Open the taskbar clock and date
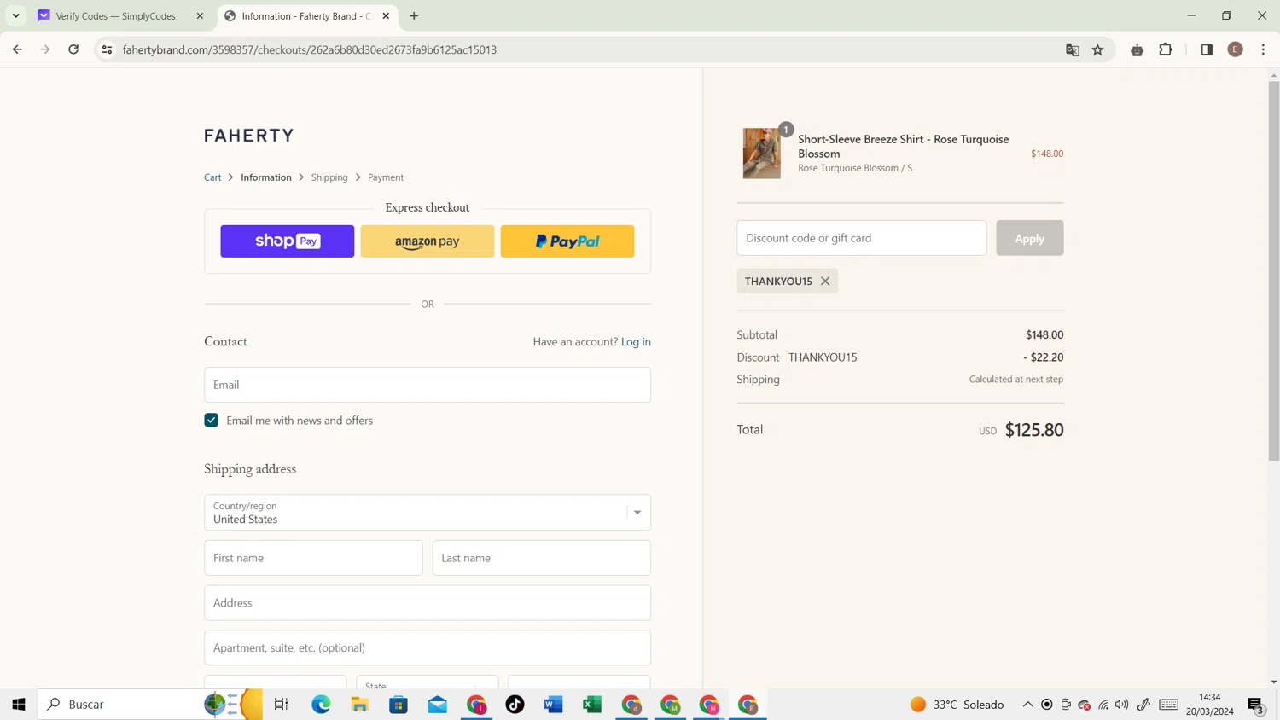Screen dimensions: 1280x720 1210,705
